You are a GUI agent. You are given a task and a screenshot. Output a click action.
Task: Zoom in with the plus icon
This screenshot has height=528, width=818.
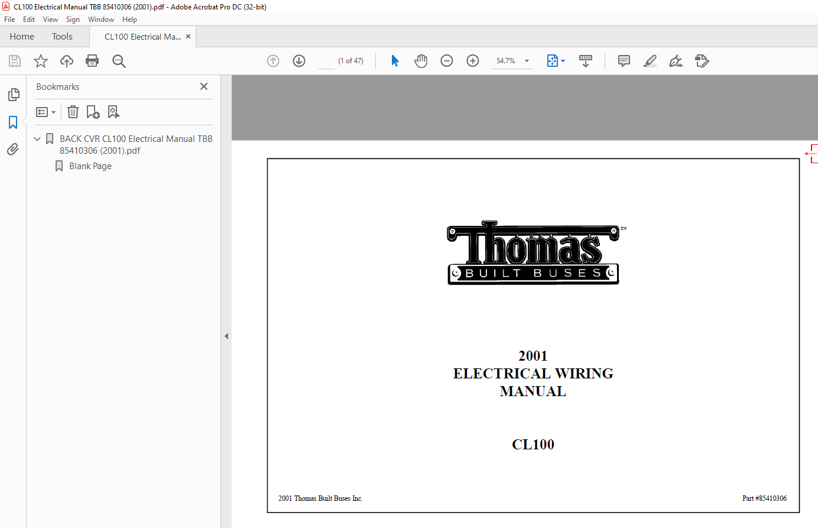click(x=473, y=61)
